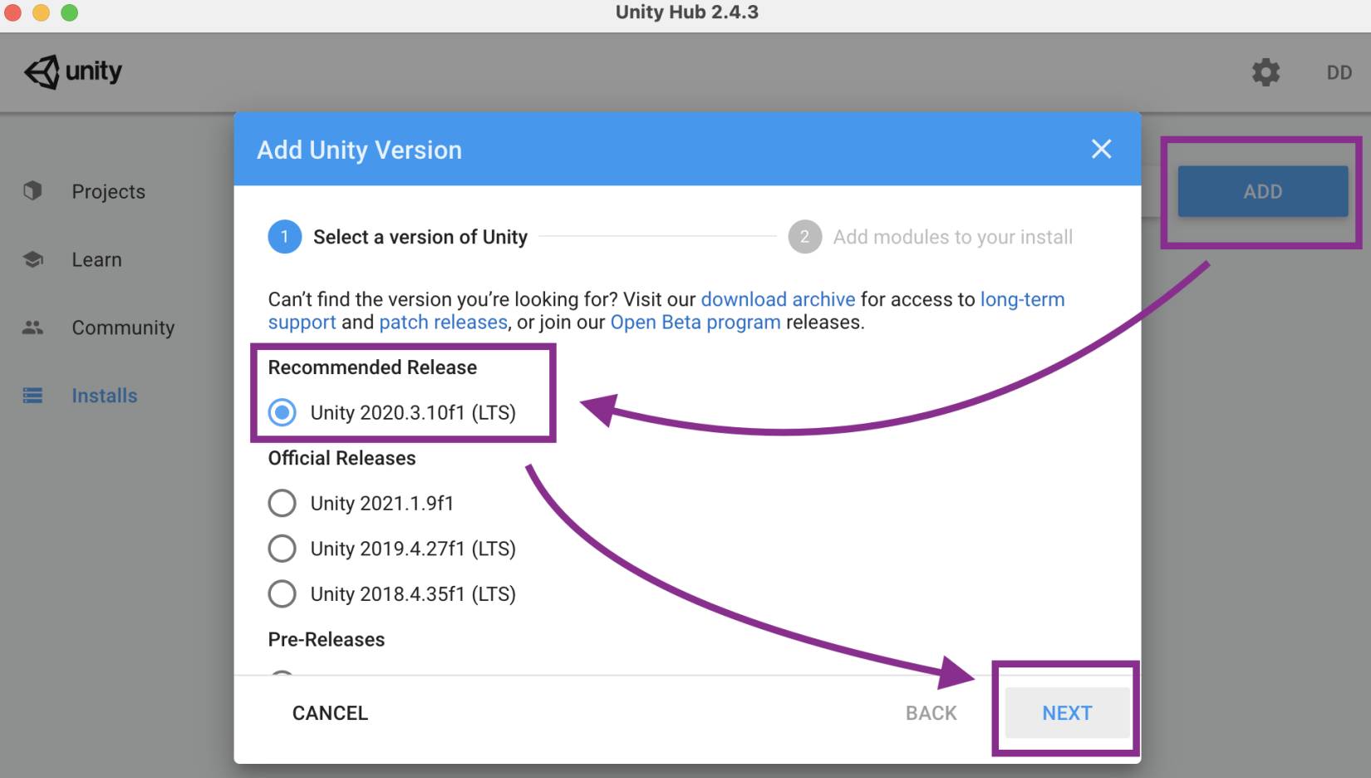Click step 1 Select a version indicator
This screenshot has width=1371, height=778.
284,237
